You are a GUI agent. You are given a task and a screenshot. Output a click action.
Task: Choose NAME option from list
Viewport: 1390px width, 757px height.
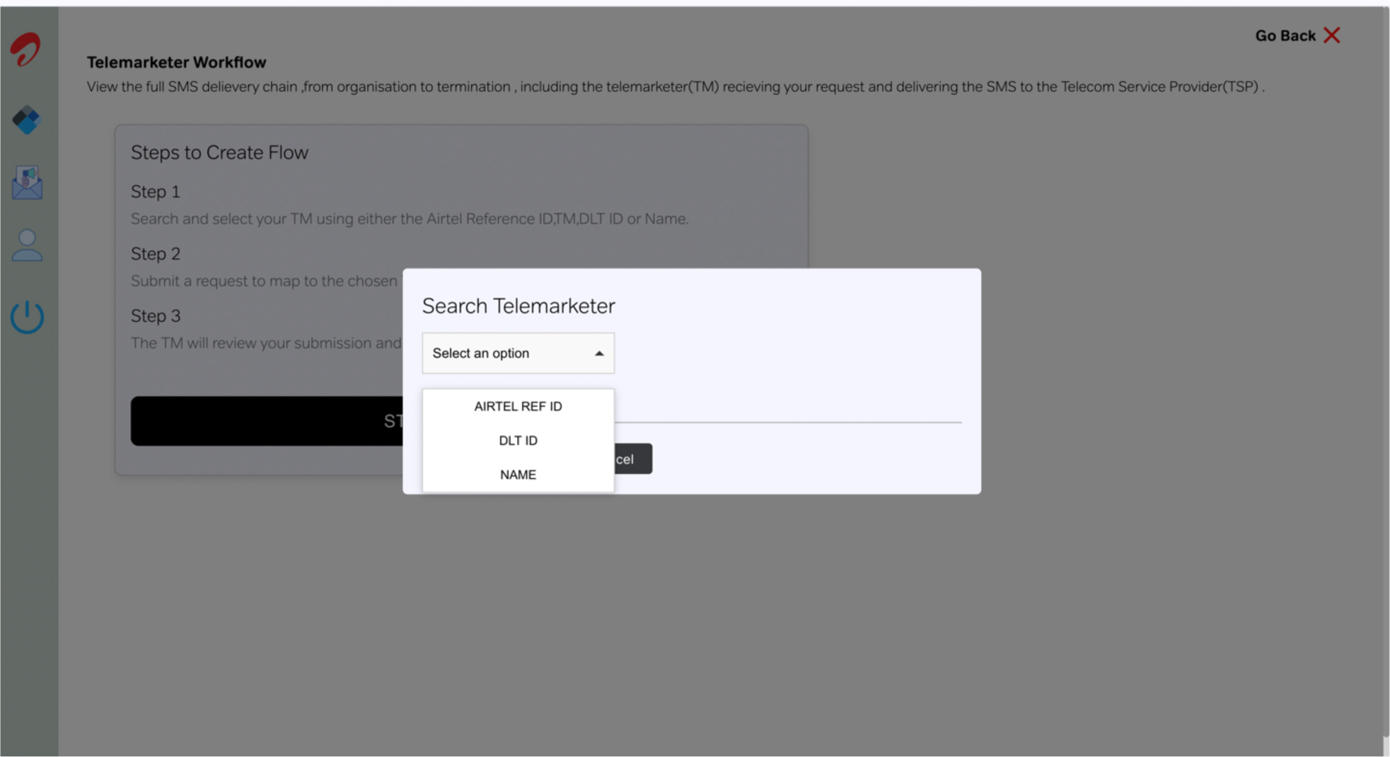tap(518, 474)
